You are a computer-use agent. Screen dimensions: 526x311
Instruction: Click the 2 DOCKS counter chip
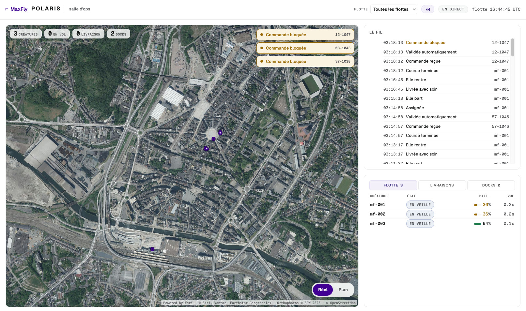pyautogui.click(x=118, y=34)
